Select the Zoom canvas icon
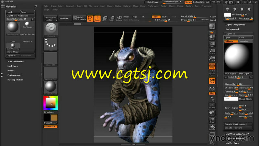259x146 pixels. 212,44
